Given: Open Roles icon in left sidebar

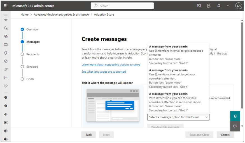Looking at the screenshot, I should coord(6,28).
